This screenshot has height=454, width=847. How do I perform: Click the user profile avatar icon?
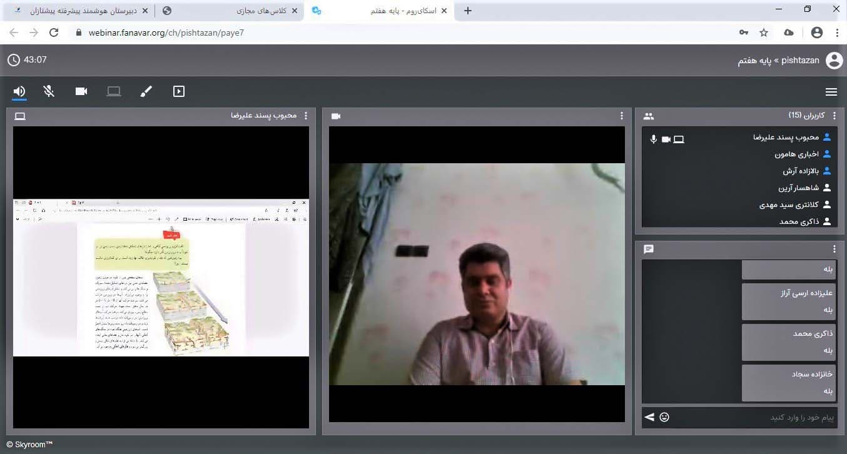click(x=834, y=60)
